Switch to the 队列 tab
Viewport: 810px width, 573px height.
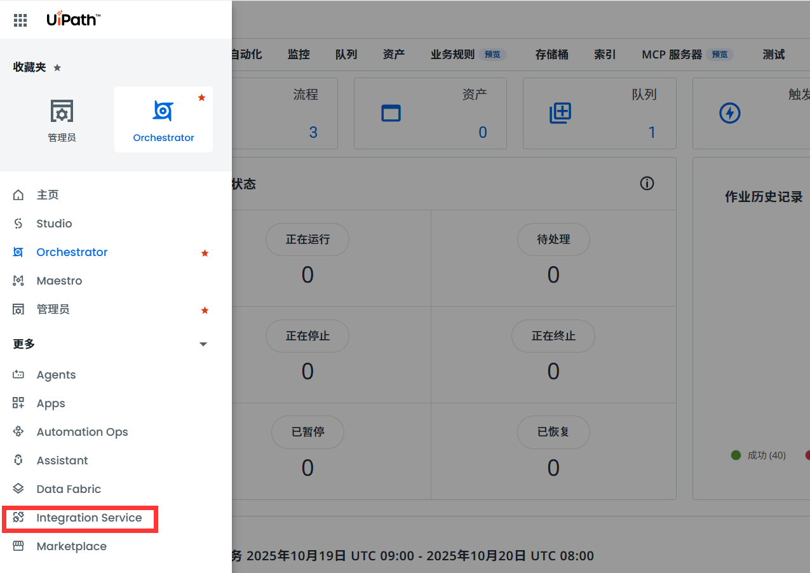[346, 55]
